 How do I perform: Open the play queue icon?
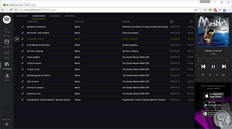pyautogui.click(x=203, y=75)
